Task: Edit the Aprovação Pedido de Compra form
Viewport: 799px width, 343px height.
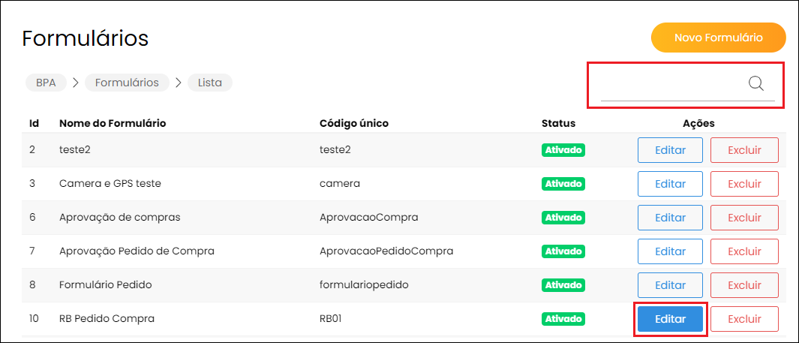Action: click(x=670, y=251)
